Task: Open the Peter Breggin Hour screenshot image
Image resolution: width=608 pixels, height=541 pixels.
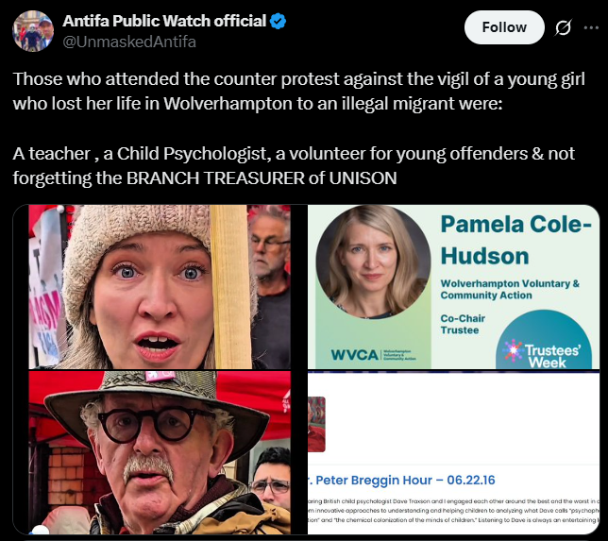Action: pyautogui.click(x=454, y=452)
